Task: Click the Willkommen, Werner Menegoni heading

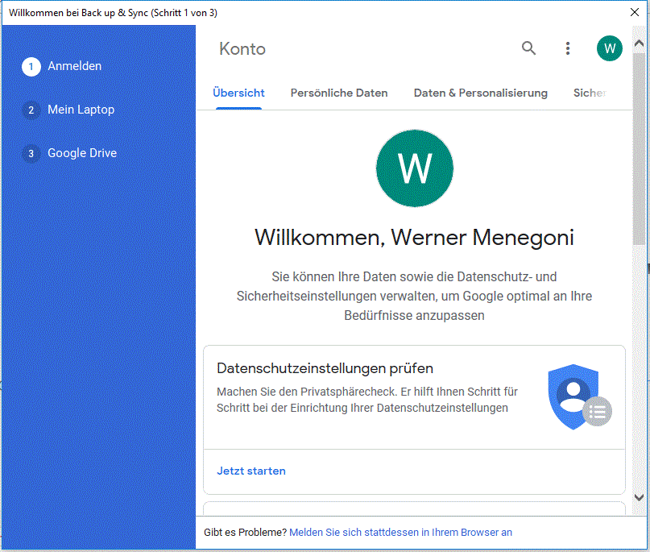Action: pos(414,238)
